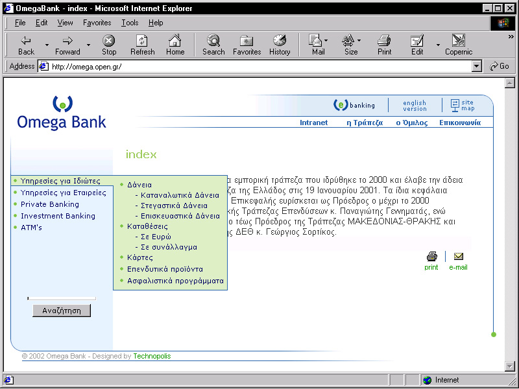Select Υπηρεσίες για Εταιρείες in the side menu
This screenshot has height=389, width=519.
(63, 193)
